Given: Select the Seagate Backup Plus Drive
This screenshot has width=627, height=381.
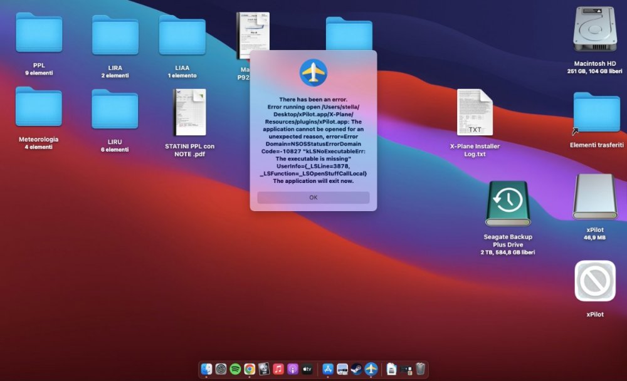Looking at the screenshot, I should point(507,204).
